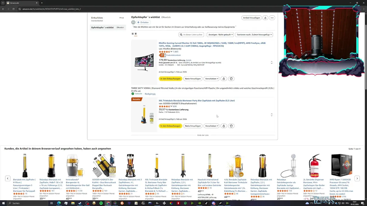Open TikTok from the taskbar
Screen dimensions: 367x206
point(206,203)
